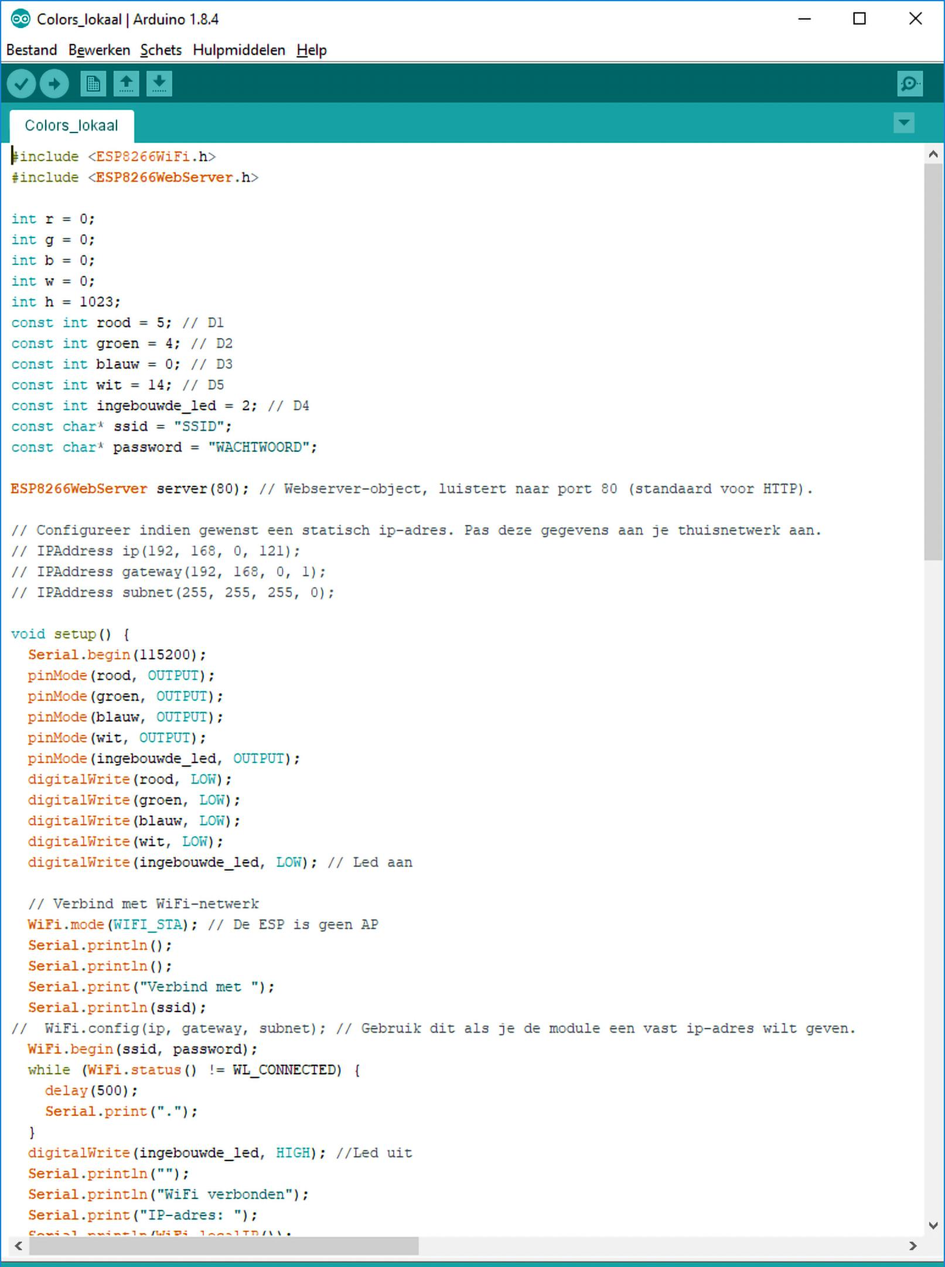The height and width of the screenshot is (1267, 945).
Task: Click the 'const char* ssid' line
Action: click(121, 427)
